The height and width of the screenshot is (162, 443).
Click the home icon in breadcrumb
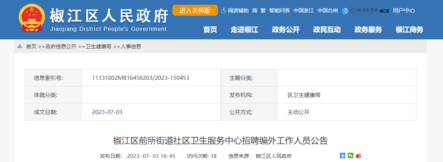20,46
